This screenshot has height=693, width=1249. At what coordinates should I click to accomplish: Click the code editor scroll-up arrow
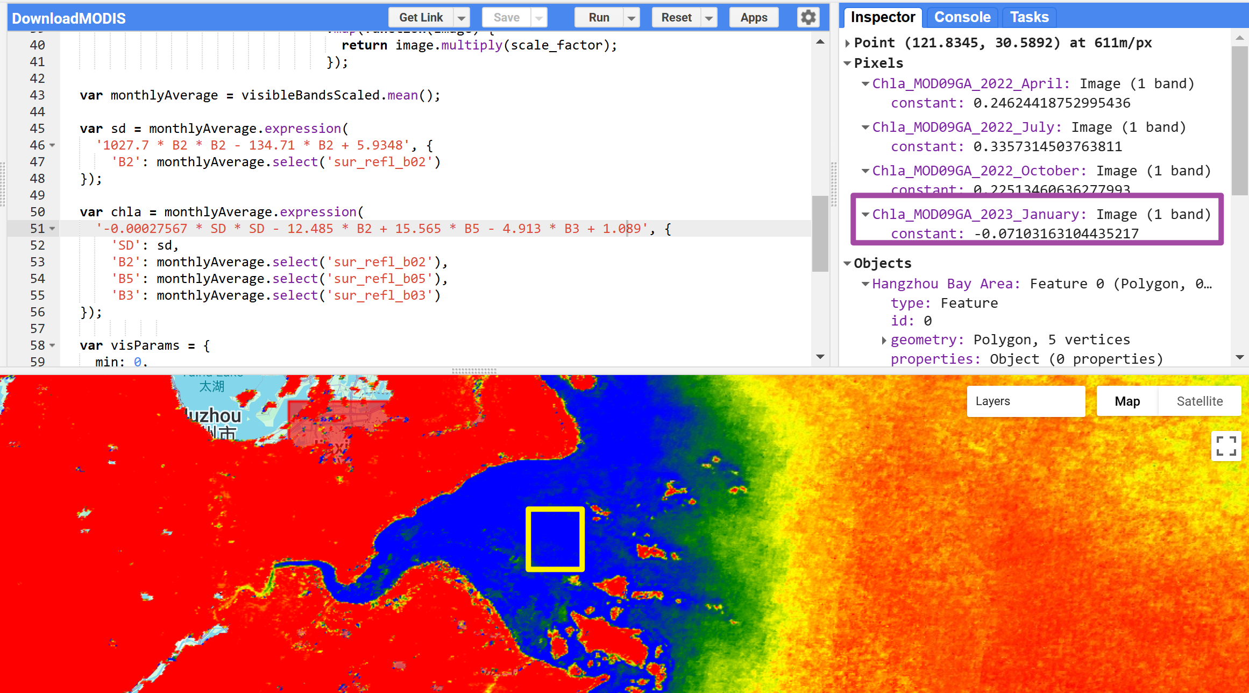point(820,42)
